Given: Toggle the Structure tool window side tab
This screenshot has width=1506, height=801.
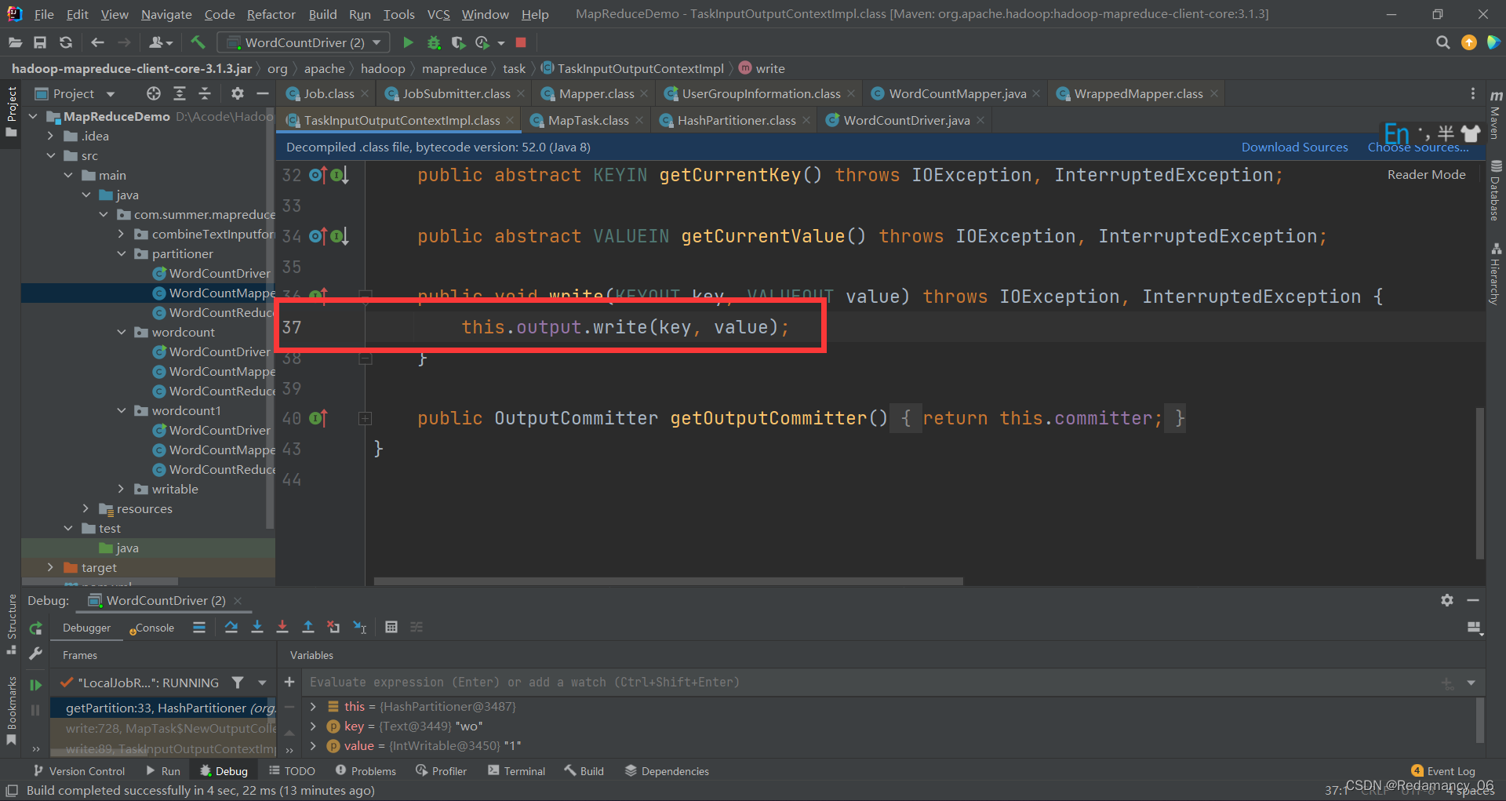Looking at the screenshot, I should (11, 624).
